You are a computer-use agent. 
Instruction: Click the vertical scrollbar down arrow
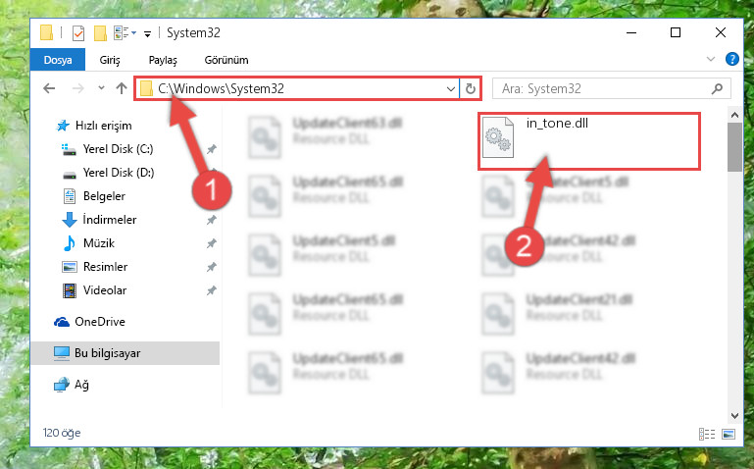734,416
